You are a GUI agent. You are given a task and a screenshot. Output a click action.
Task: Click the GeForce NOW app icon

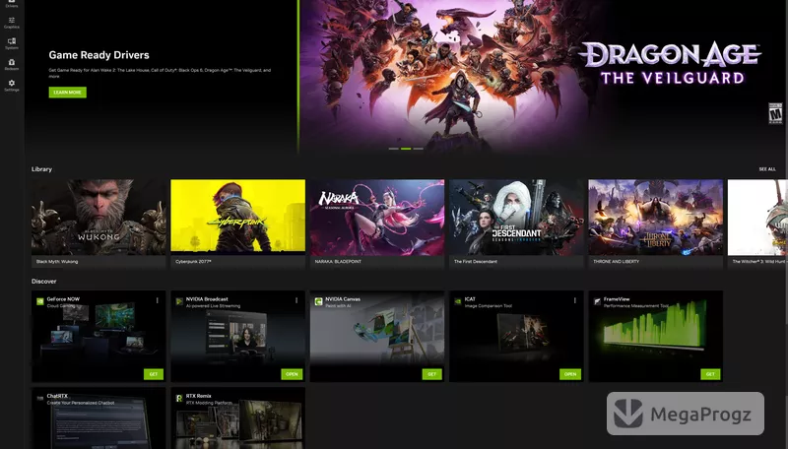tap(40, 301)
